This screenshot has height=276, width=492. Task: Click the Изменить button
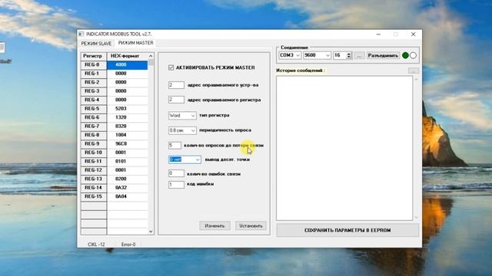(x=214, y=225)
